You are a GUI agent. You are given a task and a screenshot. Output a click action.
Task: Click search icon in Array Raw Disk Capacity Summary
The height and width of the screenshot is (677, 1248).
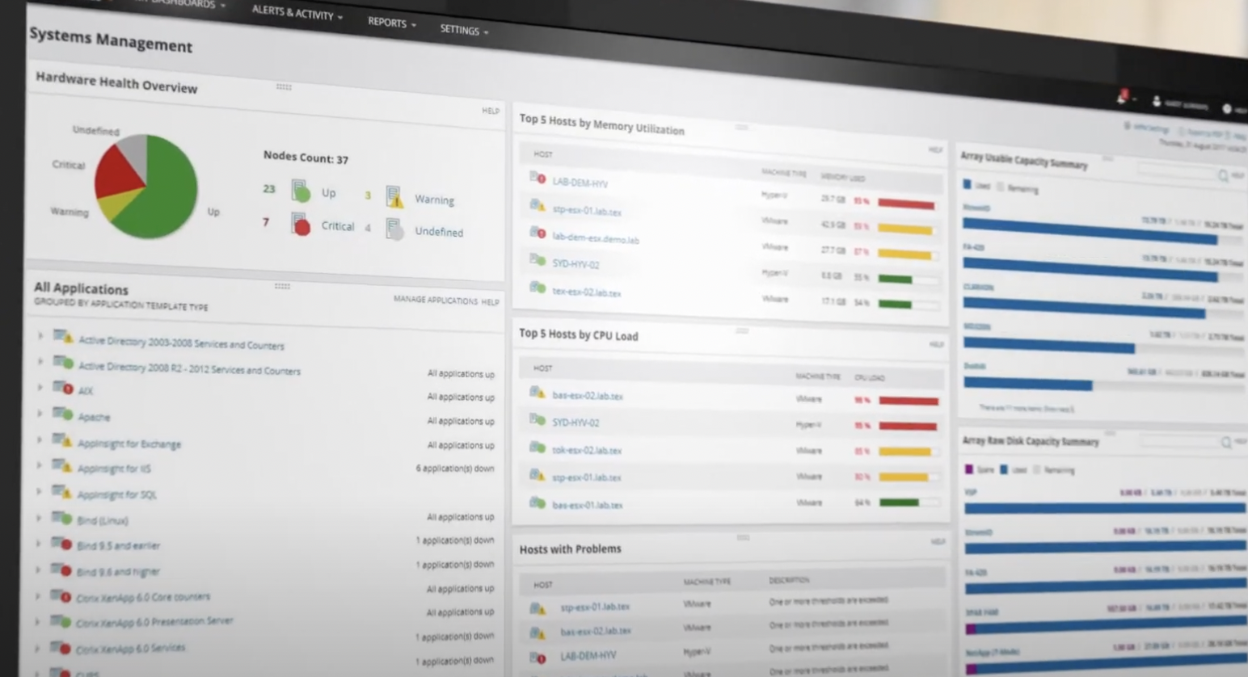pyautogui.click(x=1226, y=442)
